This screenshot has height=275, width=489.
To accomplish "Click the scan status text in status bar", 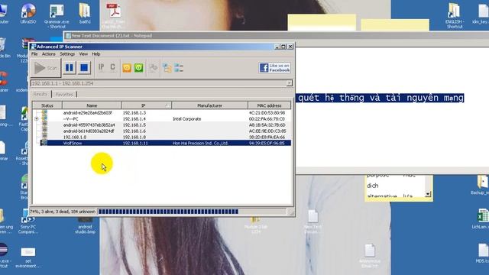I will click(x=63, y=212).
